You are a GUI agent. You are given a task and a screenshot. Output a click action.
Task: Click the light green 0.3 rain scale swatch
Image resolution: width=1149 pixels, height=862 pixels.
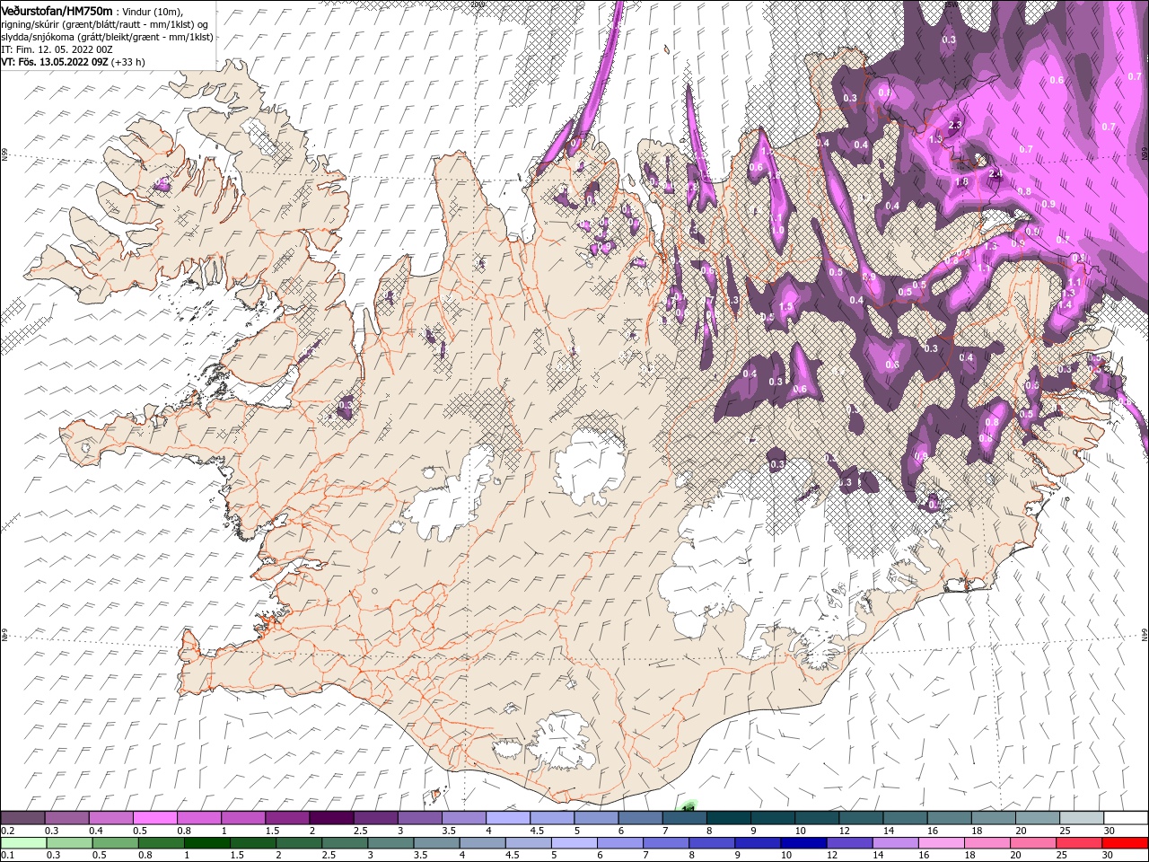69,843
